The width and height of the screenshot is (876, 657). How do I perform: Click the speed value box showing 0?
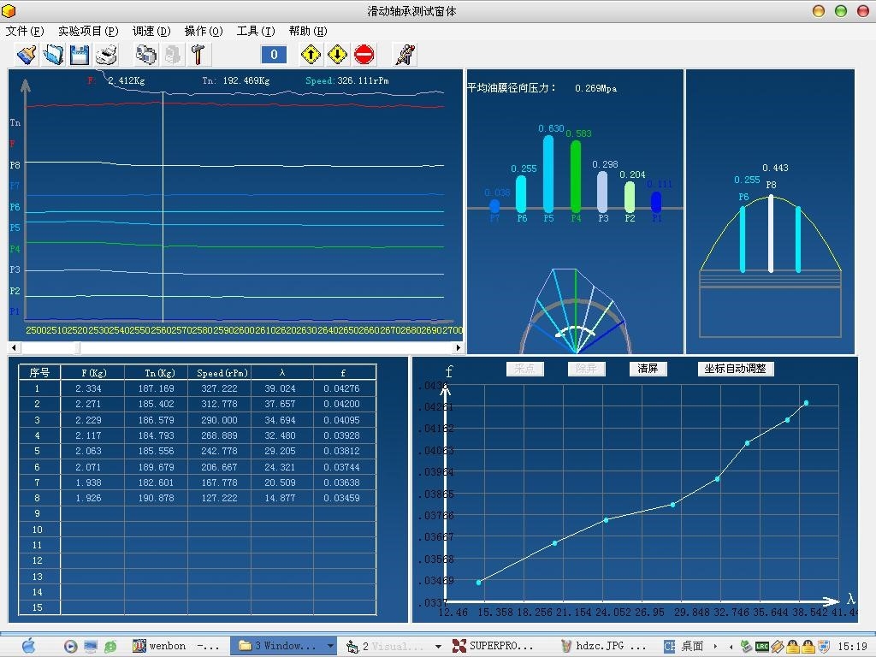coord(274,55)
